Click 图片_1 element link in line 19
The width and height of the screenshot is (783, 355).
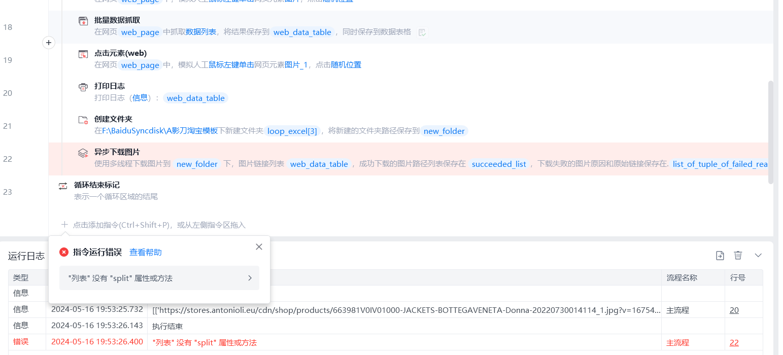point(296,65)
